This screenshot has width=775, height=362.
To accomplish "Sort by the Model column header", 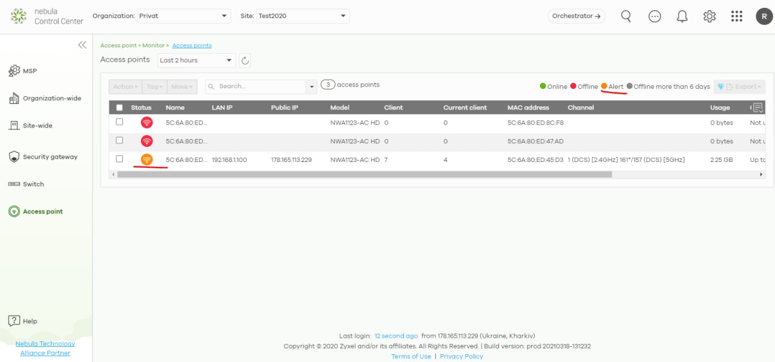I will tap(340, 108).
